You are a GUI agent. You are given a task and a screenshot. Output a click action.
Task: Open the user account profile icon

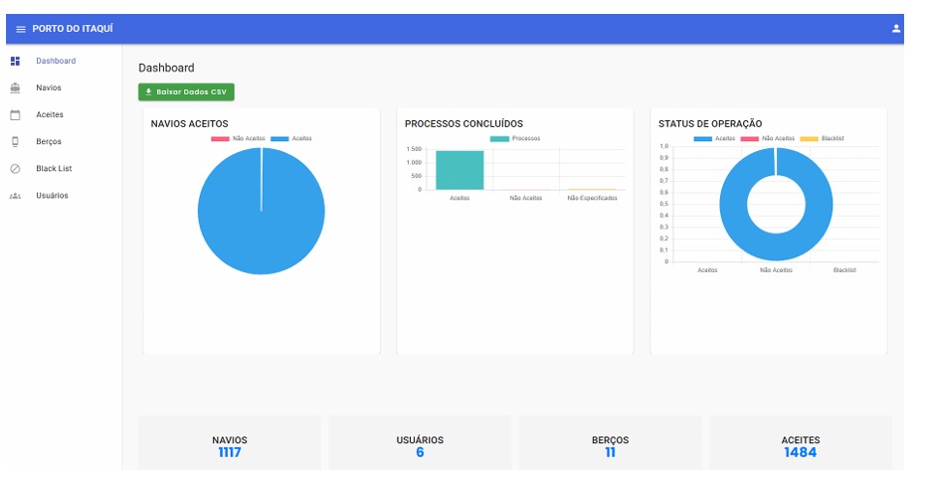[895, 29]
